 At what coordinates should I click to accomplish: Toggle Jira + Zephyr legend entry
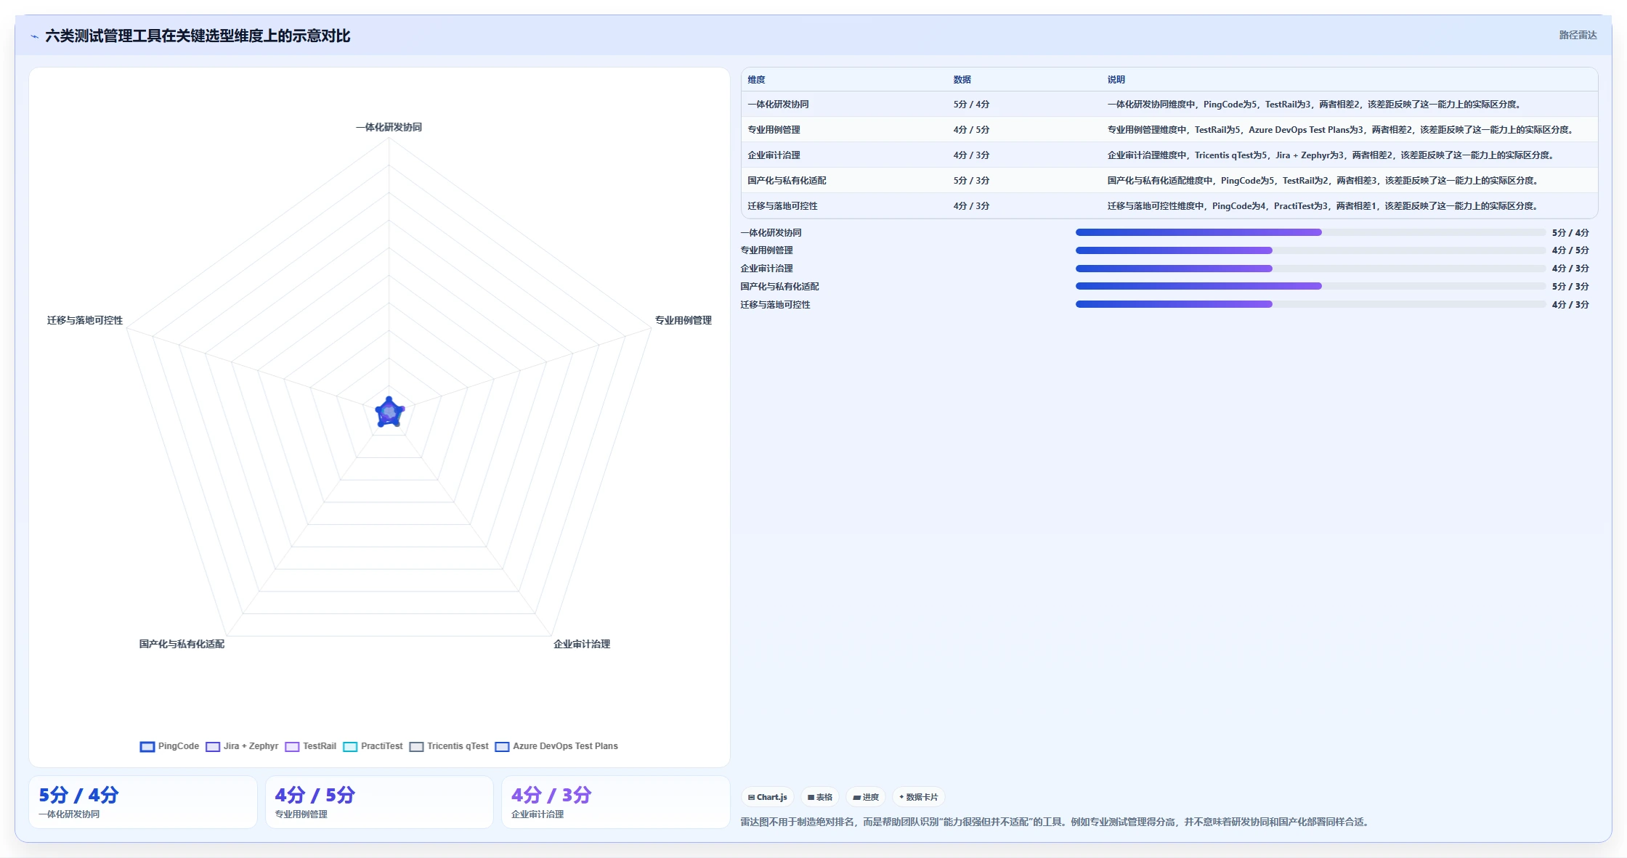[242, 746]
